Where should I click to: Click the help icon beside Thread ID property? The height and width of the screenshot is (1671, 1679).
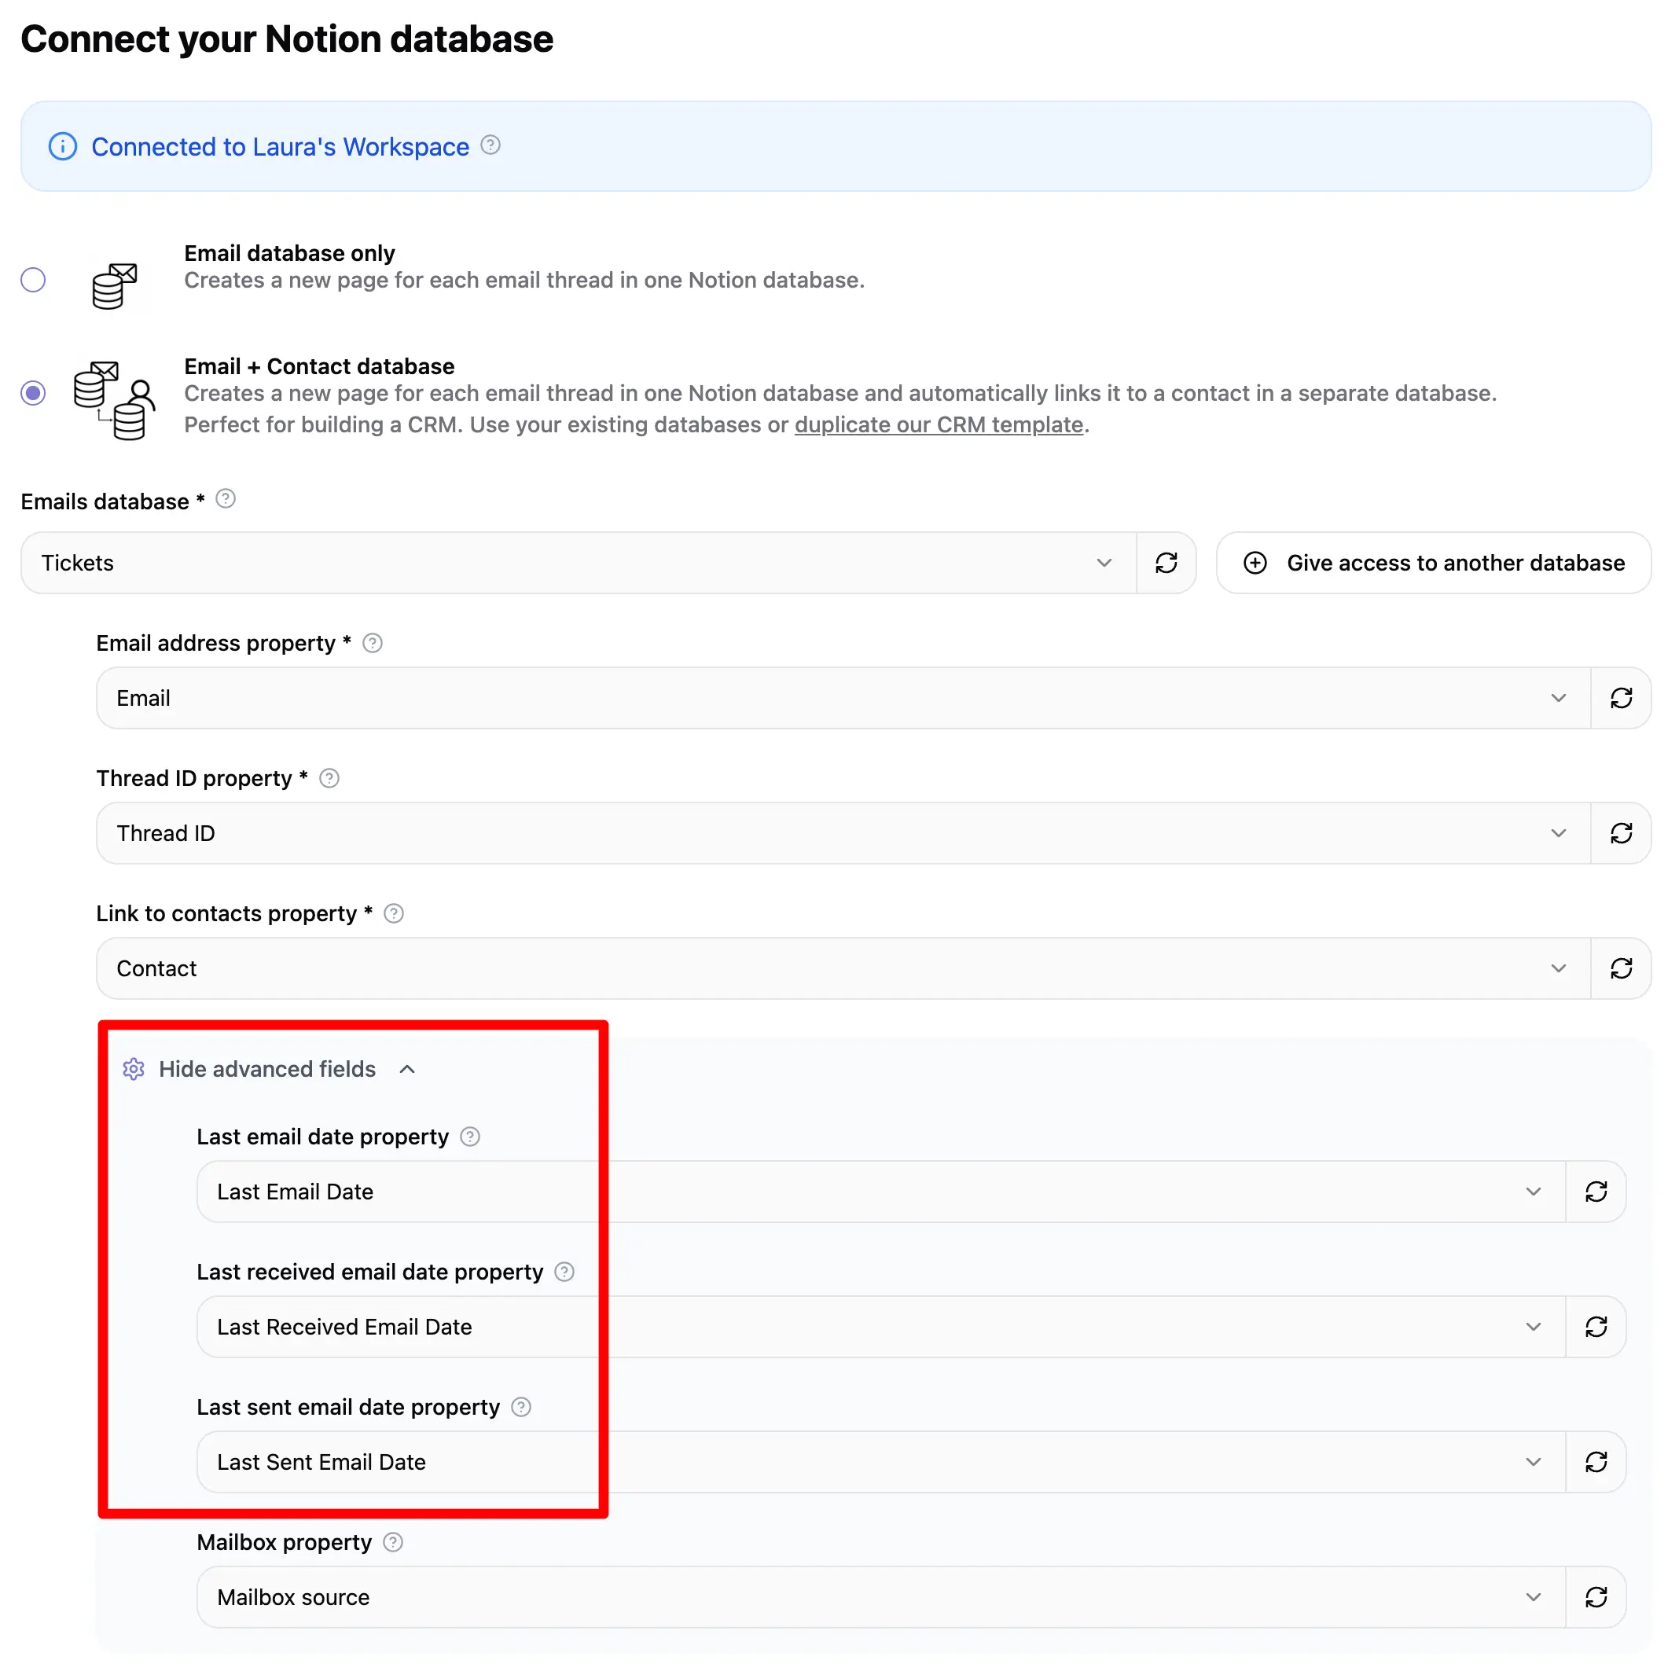coord(329,777)
